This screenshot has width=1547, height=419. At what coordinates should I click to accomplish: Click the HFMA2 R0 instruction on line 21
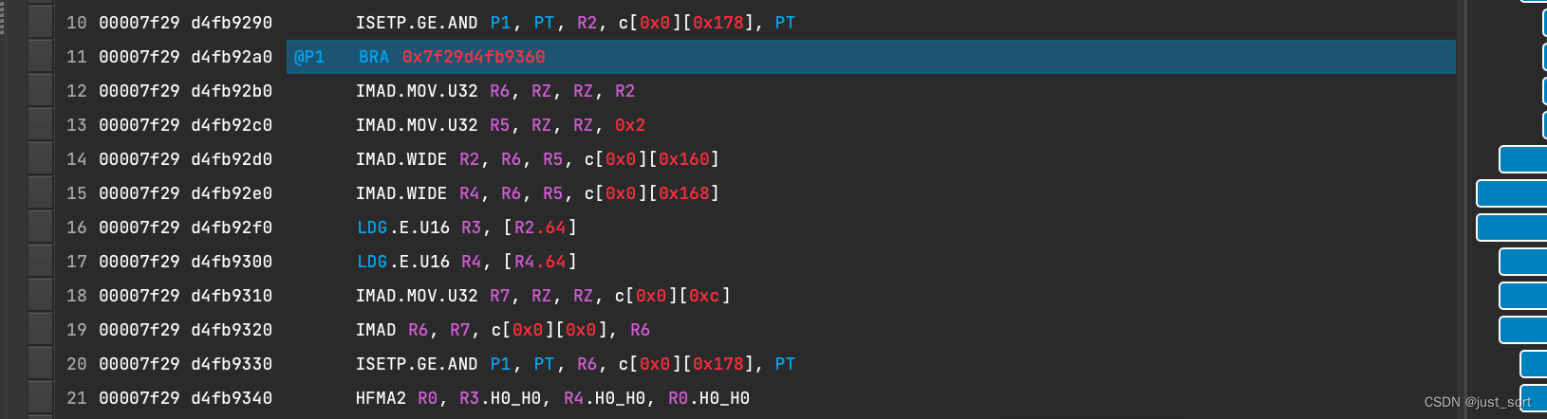coord(552,398)
